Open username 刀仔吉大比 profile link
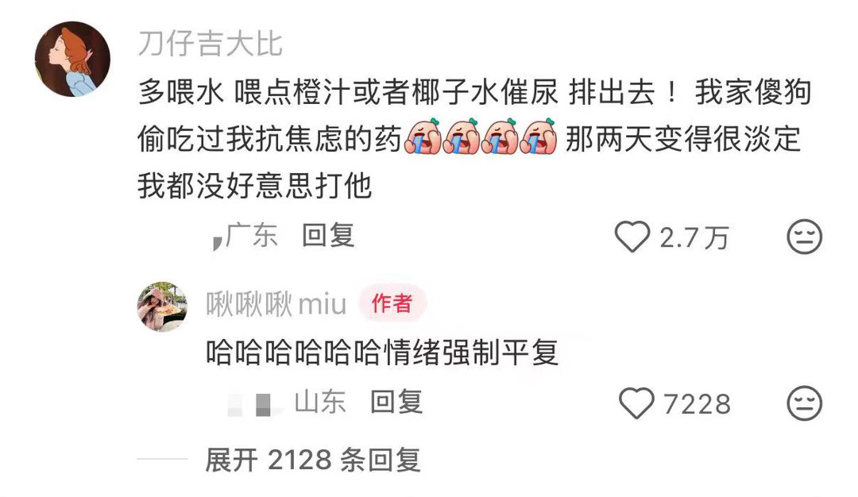 210,44
